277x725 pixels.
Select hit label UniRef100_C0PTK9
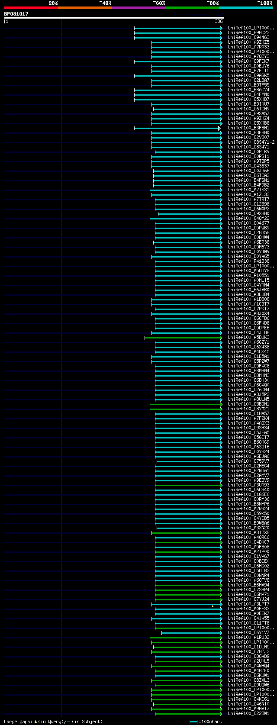coord(248,151)
